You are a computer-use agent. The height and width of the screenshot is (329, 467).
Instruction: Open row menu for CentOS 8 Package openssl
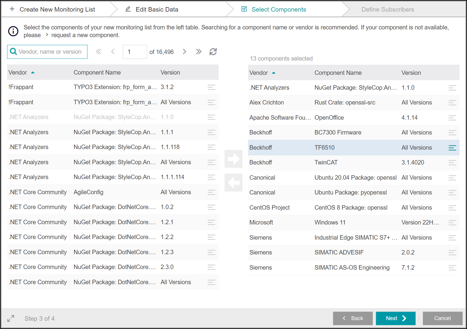coord(452,208)
